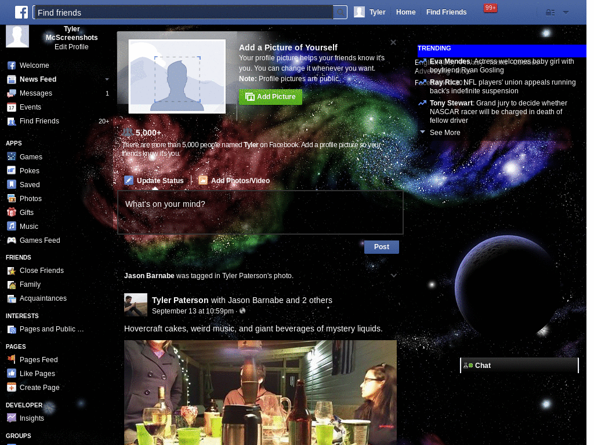This screenshot has width=594, height=445.
Task: Click the Edit Profile link
Action: point(71,47)
